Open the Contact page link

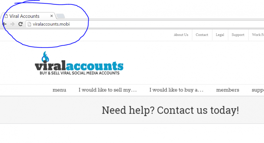(x=202, y=35)
